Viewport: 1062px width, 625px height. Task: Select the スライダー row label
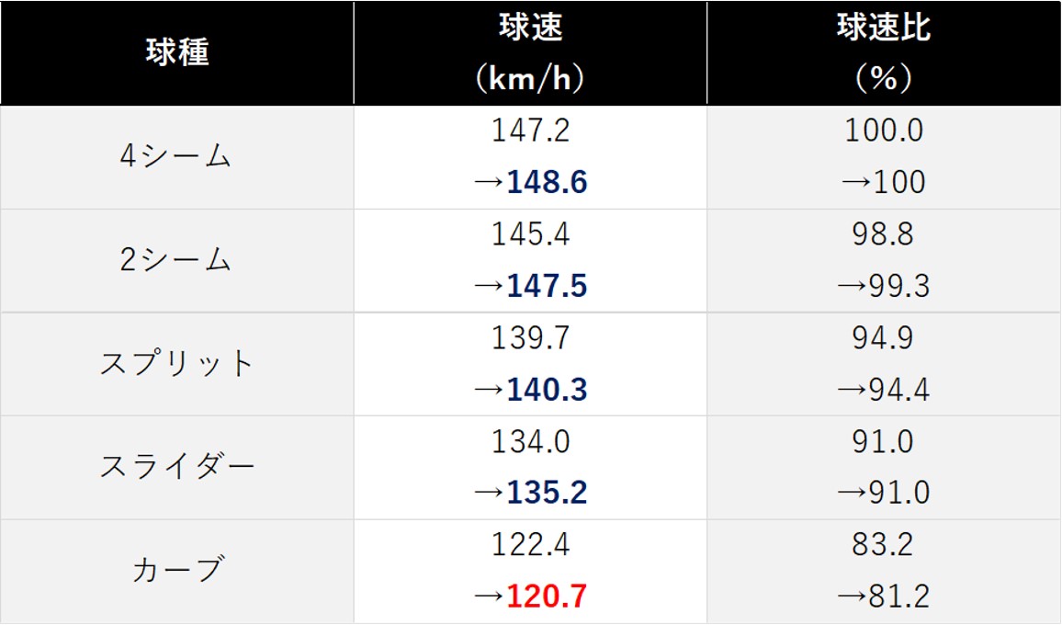coord(176,467)
